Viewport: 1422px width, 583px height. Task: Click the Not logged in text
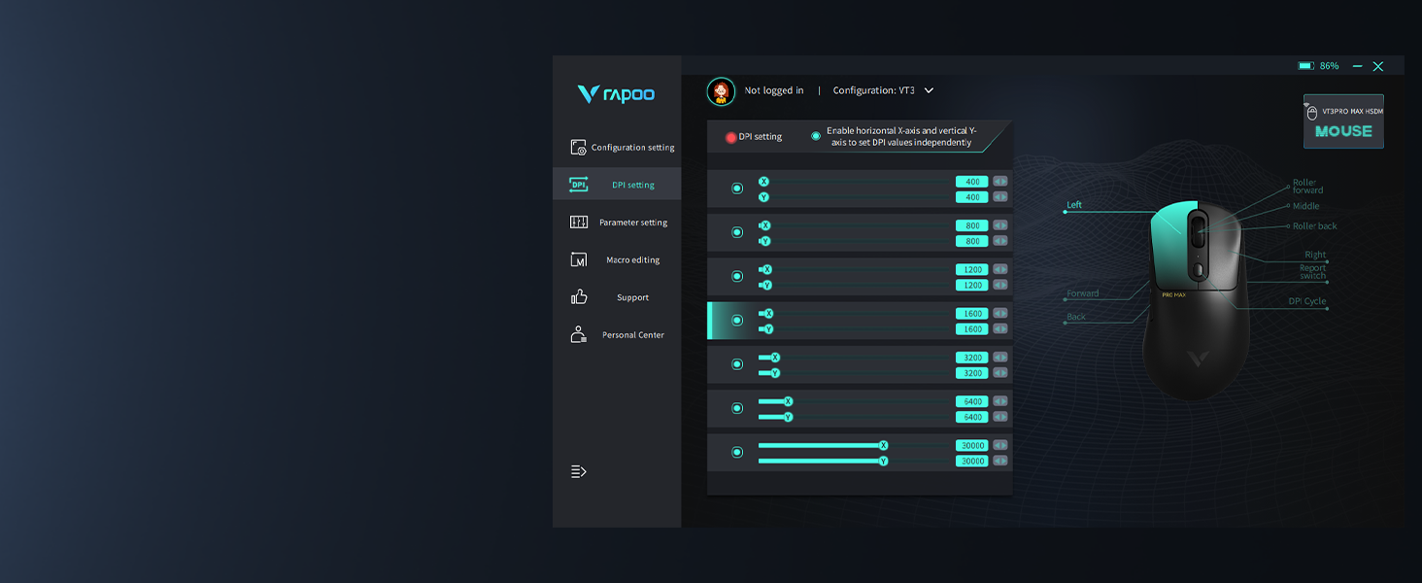pyautogui.click(x=774, y=90)
